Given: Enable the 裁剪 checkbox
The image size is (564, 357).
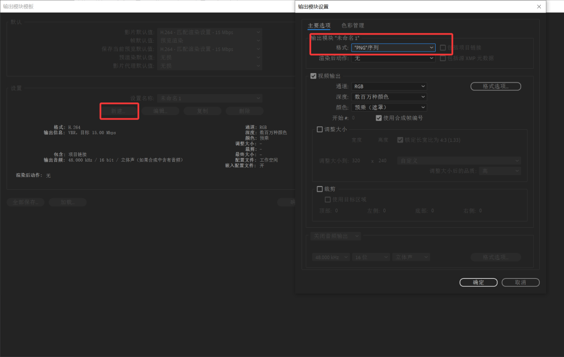Looking at the screenshot, I should [x=320, y=189].
